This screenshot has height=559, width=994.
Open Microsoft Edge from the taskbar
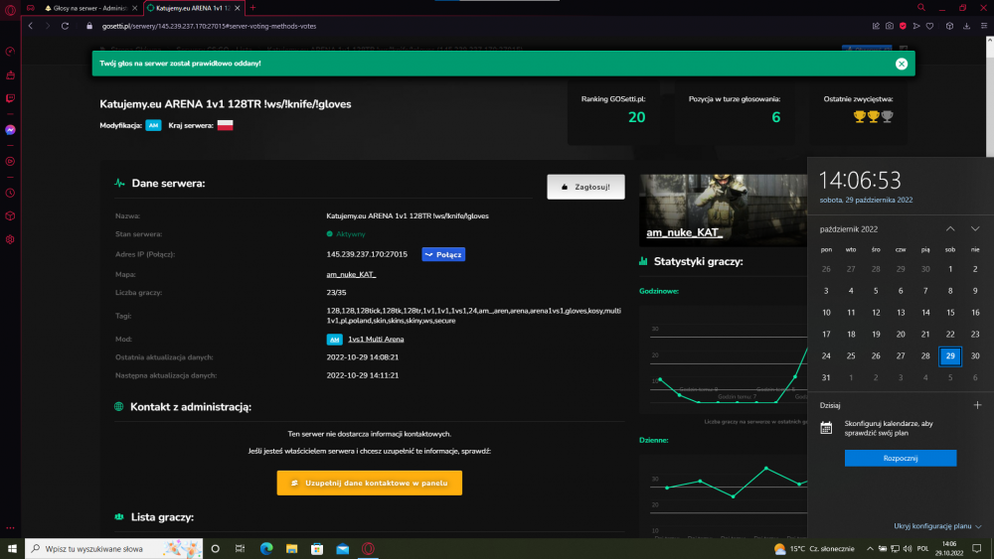266,549
